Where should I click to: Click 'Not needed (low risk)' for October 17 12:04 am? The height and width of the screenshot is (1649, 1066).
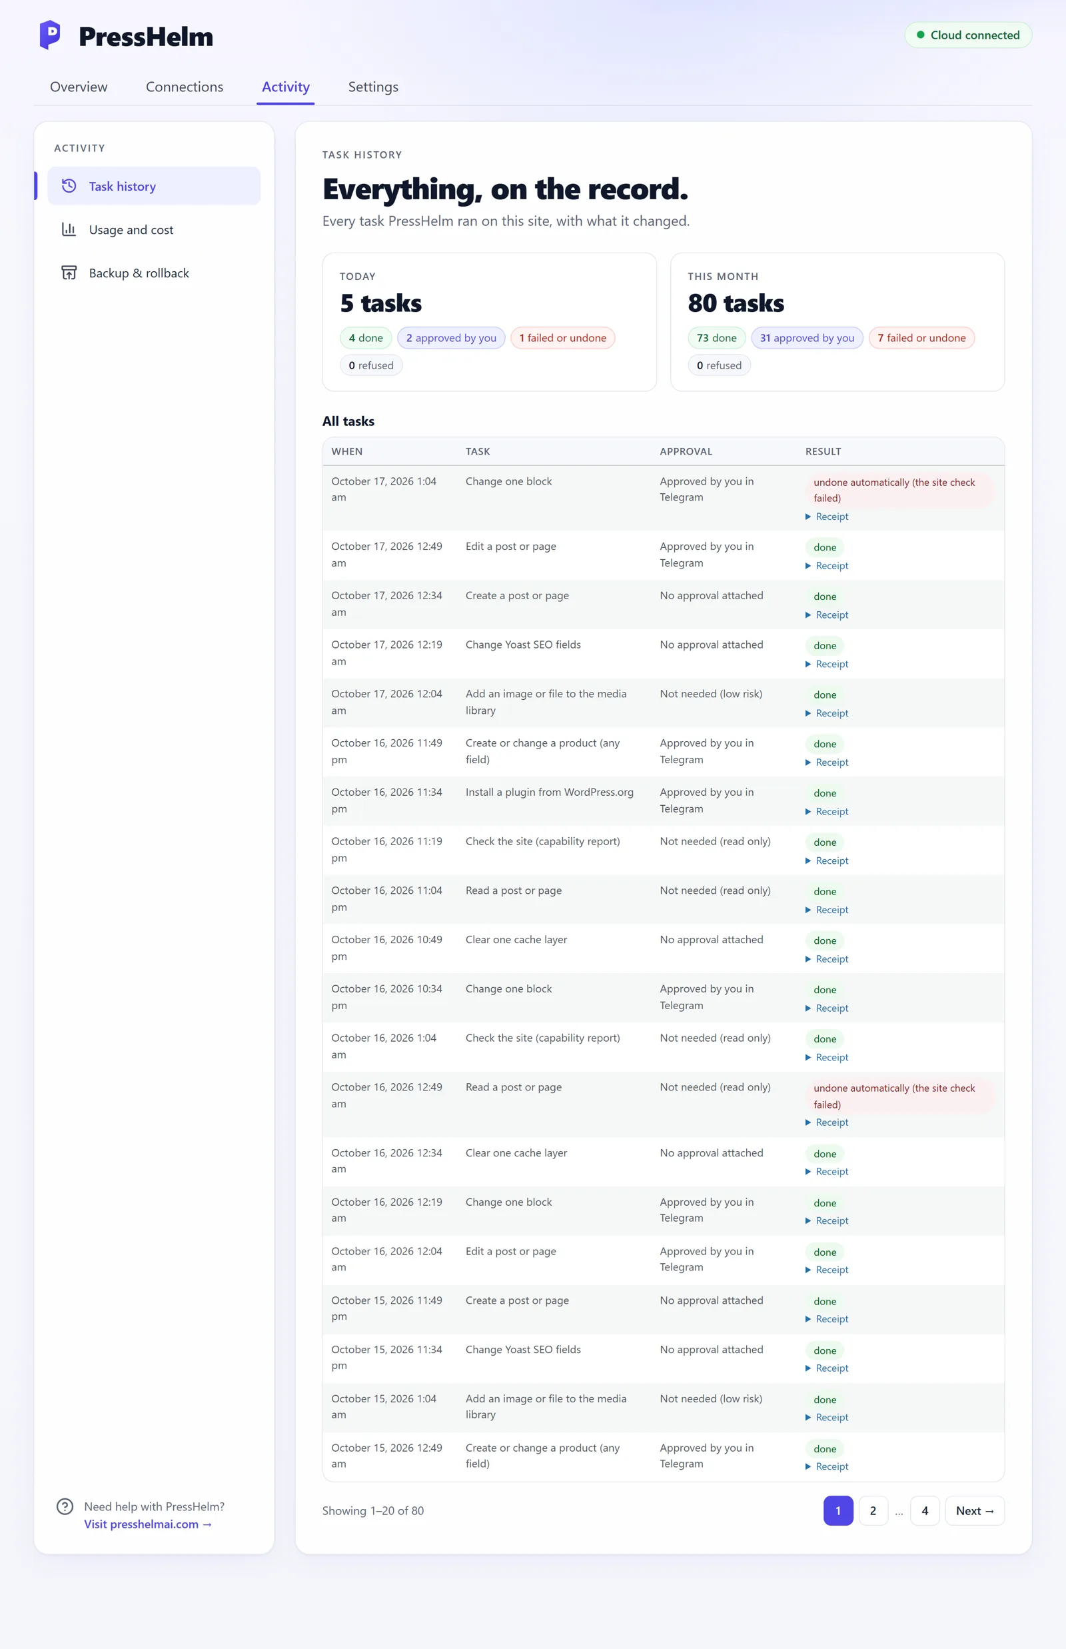tap(711, 694)
